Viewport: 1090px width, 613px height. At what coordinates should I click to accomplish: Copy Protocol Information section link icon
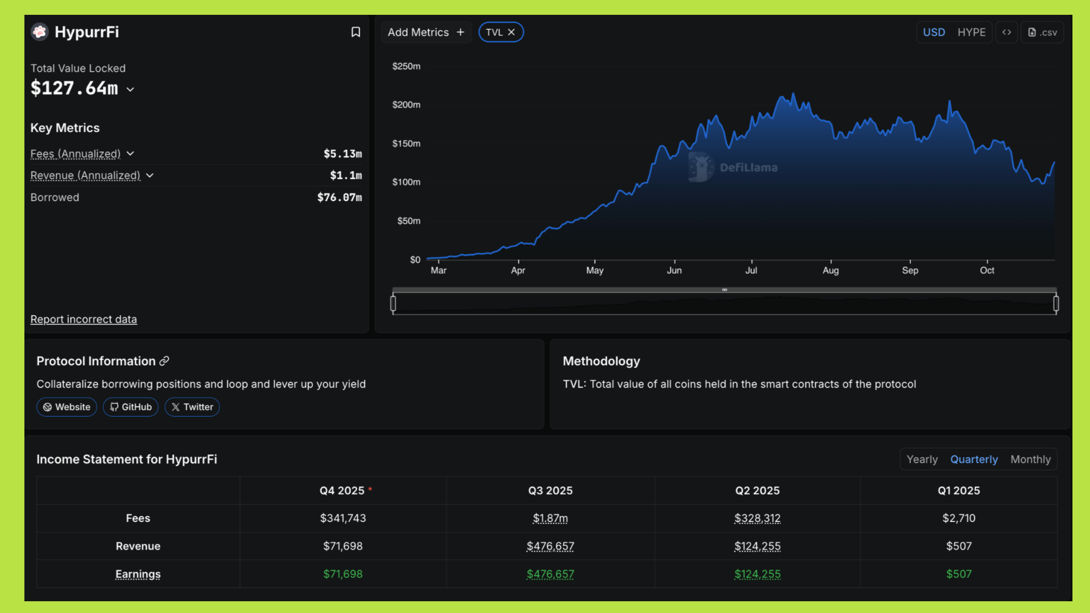click(x=164, y=361)
